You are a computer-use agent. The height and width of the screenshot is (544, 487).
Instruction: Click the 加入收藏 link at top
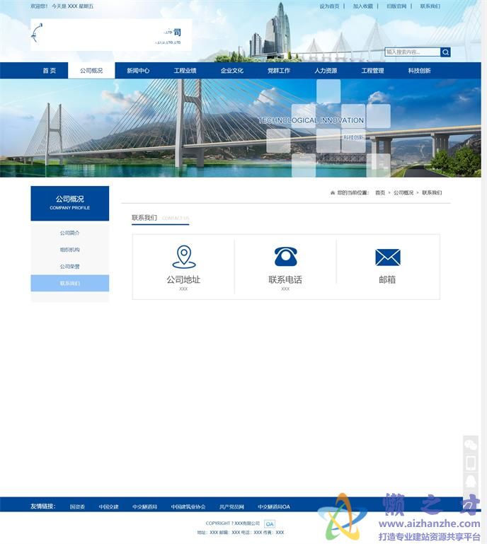point(362,6)
